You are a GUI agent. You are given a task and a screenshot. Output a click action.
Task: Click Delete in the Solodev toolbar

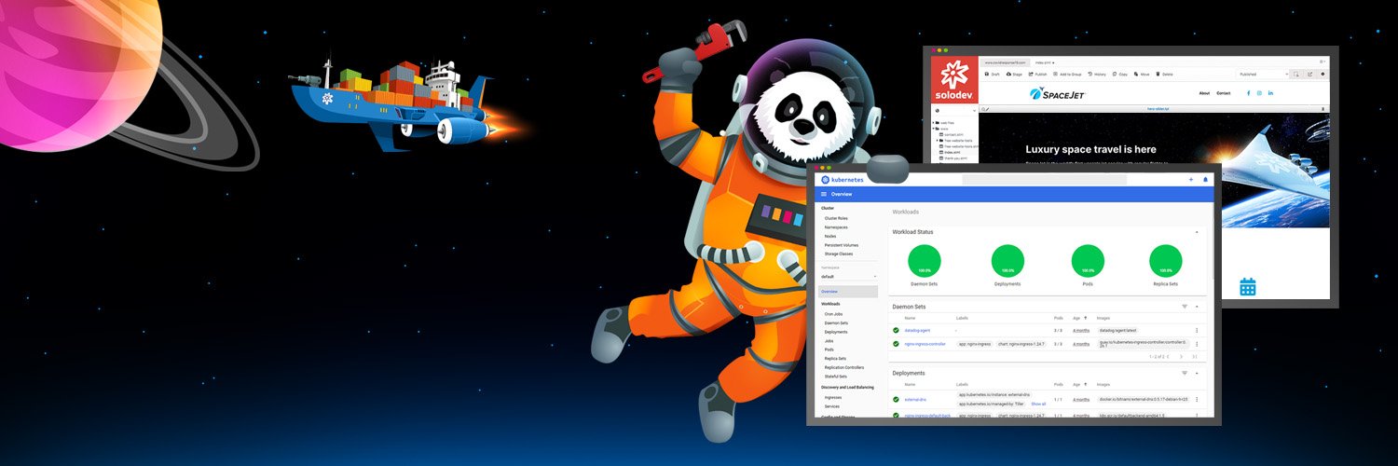click(x=1165, y=74)
